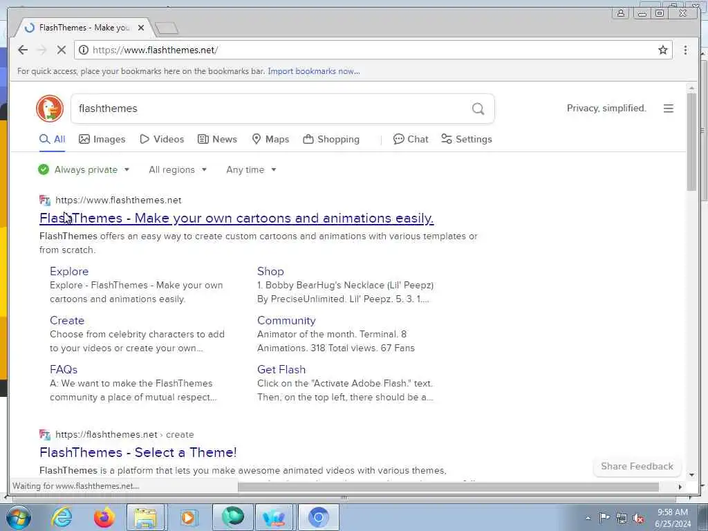Switch to the Videos tab

coord(162,139)
